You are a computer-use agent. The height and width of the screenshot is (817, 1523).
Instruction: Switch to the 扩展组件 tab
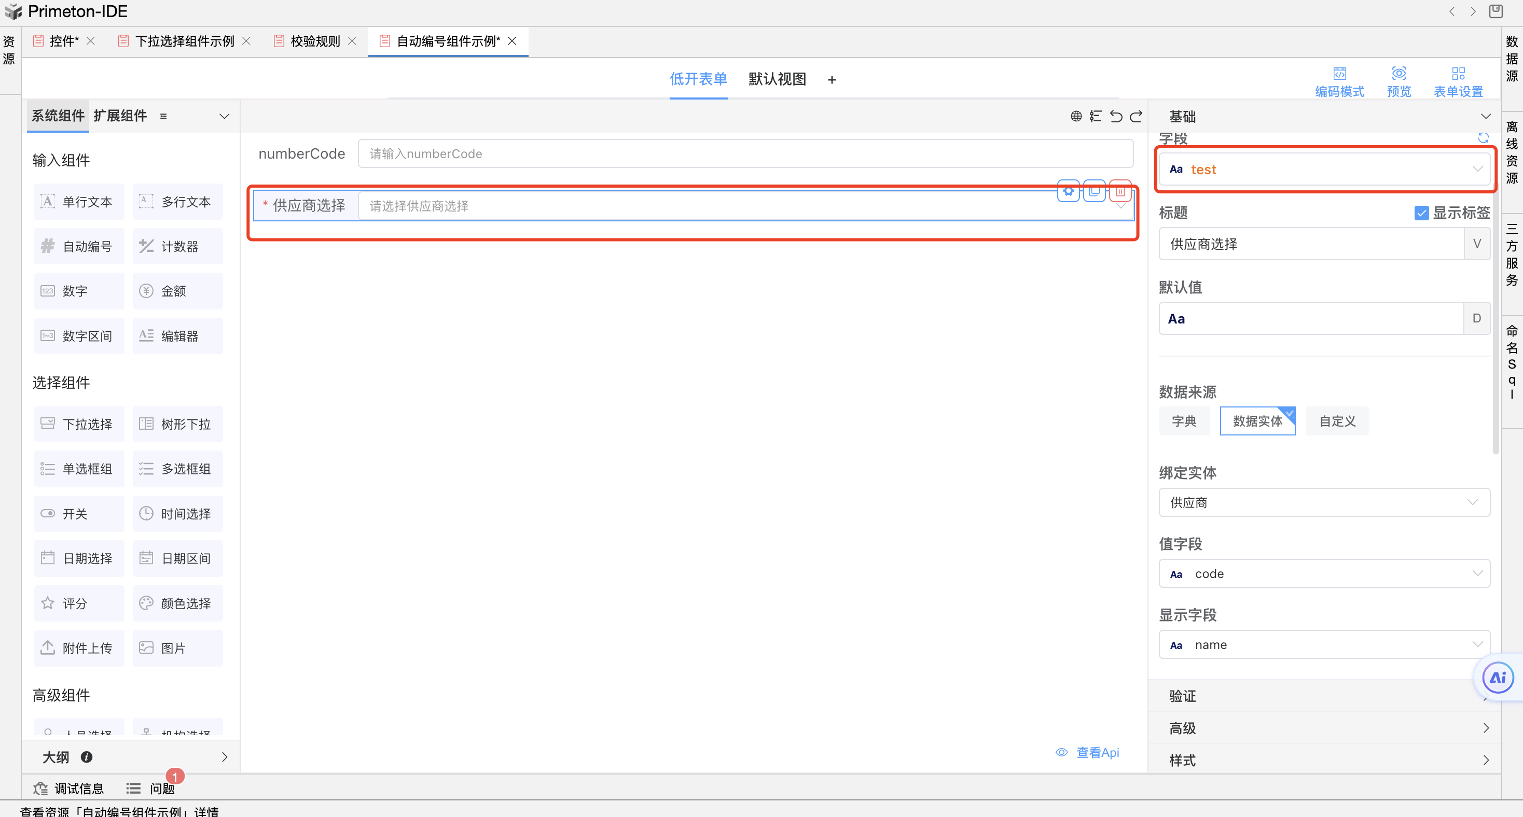(120, 116)
